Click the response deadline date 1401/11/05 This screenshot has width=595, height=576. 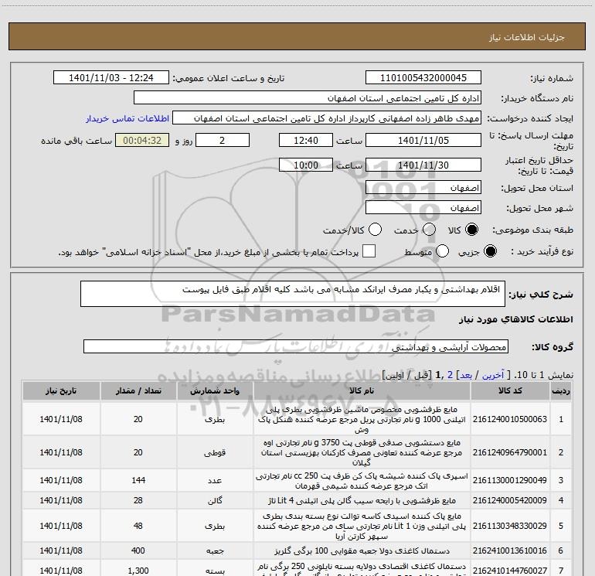(x=423, y=140)
